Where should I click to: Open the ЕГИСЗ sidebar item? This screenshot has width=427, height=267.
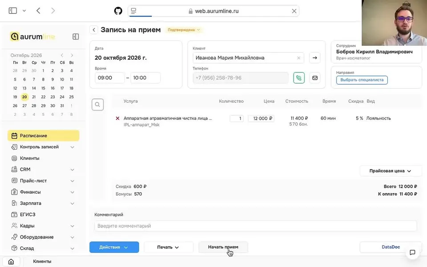coord(28,214)
